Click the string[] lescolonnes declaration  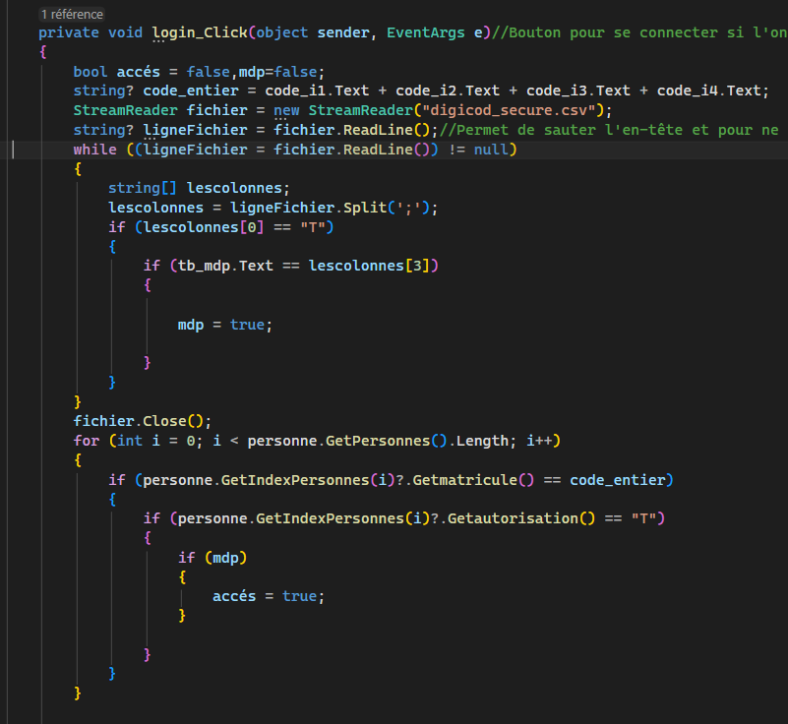pyautogui.click(x=199, y=188)
